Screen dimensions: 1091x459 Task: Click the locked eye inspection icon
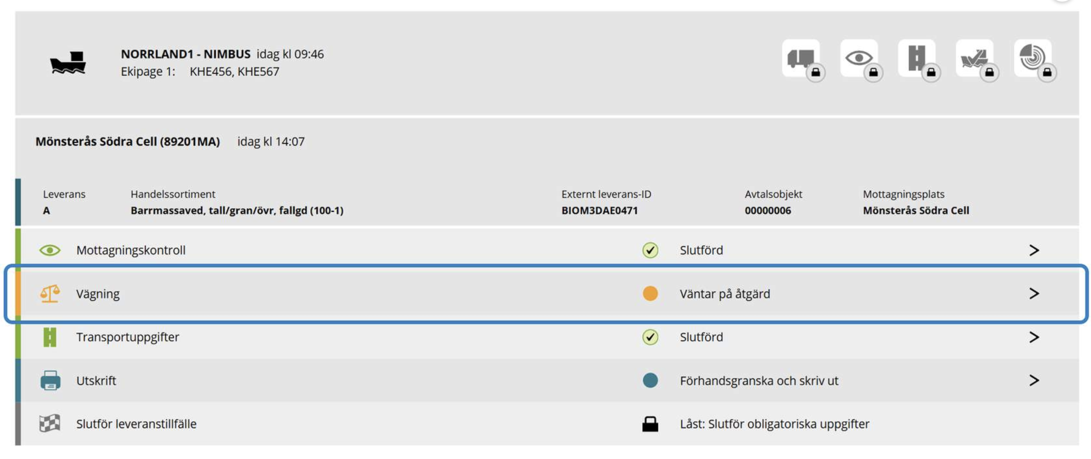[x=859, y=58]
